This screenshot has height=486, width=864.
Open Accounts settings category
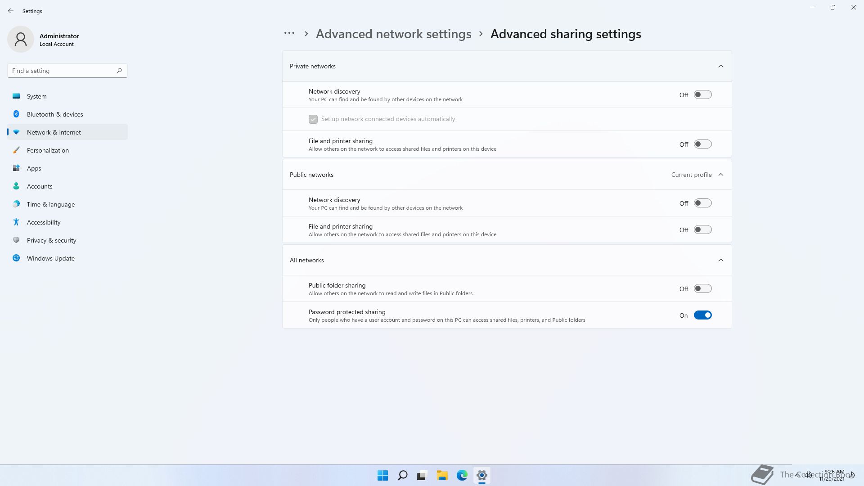pyautogui.click(x=67, y=186)
